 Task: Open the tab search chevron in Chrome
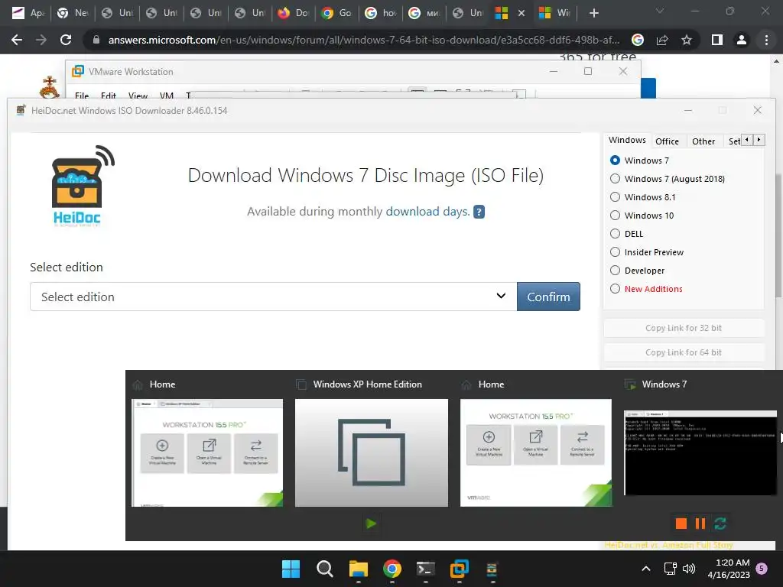(x=660, y=11)
